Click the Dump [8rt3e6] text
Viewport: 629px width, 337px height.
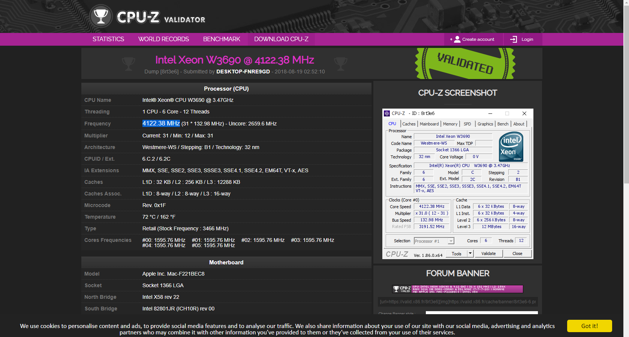pos(162,72)
